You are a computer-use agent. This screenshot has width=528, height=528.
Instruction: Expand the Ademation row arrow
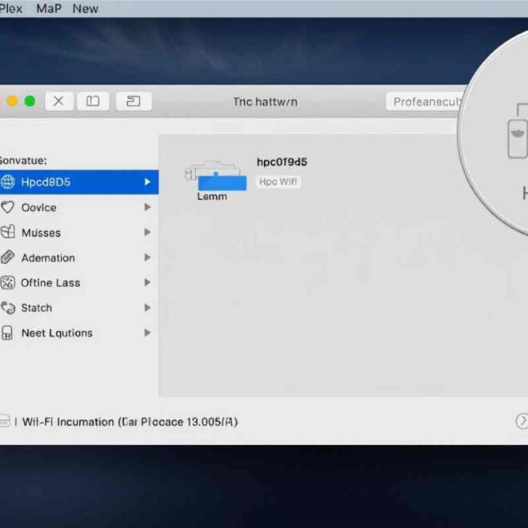147,258
